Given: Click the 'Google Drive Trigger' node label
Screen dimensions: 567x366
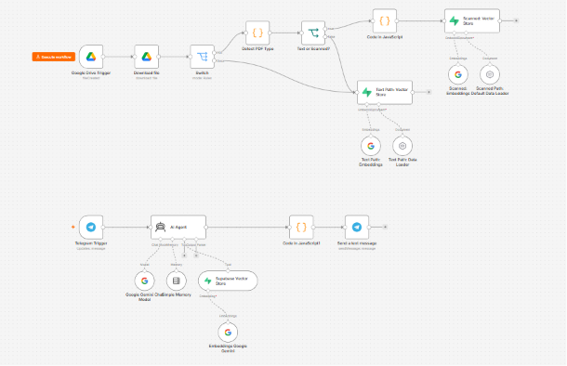Looking at the screenshot, I should (91, 73).
